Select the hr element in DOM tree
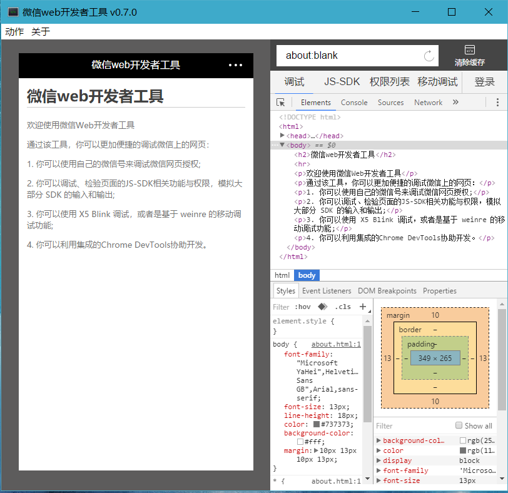Image resolution: width=508 pixels, height=493 pixels. click(x=302, y=164)
